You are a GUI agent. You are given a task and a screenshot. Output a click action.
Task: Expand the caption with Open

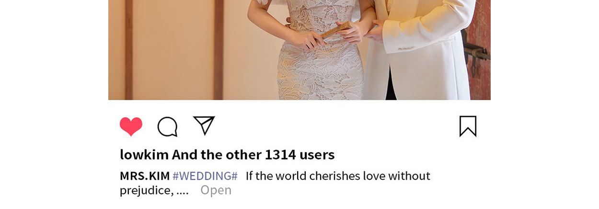[216, 190]
